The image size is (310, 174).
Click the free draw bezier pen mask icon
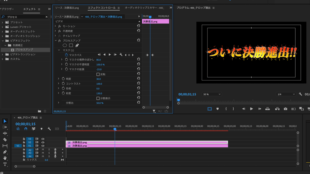(77, 46)
